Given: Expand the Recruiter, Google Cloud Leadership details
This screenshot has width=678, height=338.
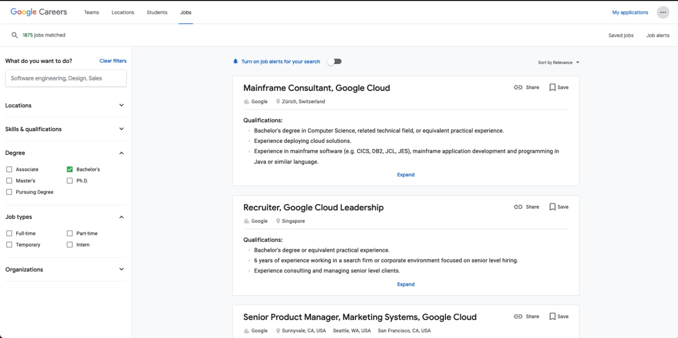Looking at the screenshot, I should (x=406, y=284).
